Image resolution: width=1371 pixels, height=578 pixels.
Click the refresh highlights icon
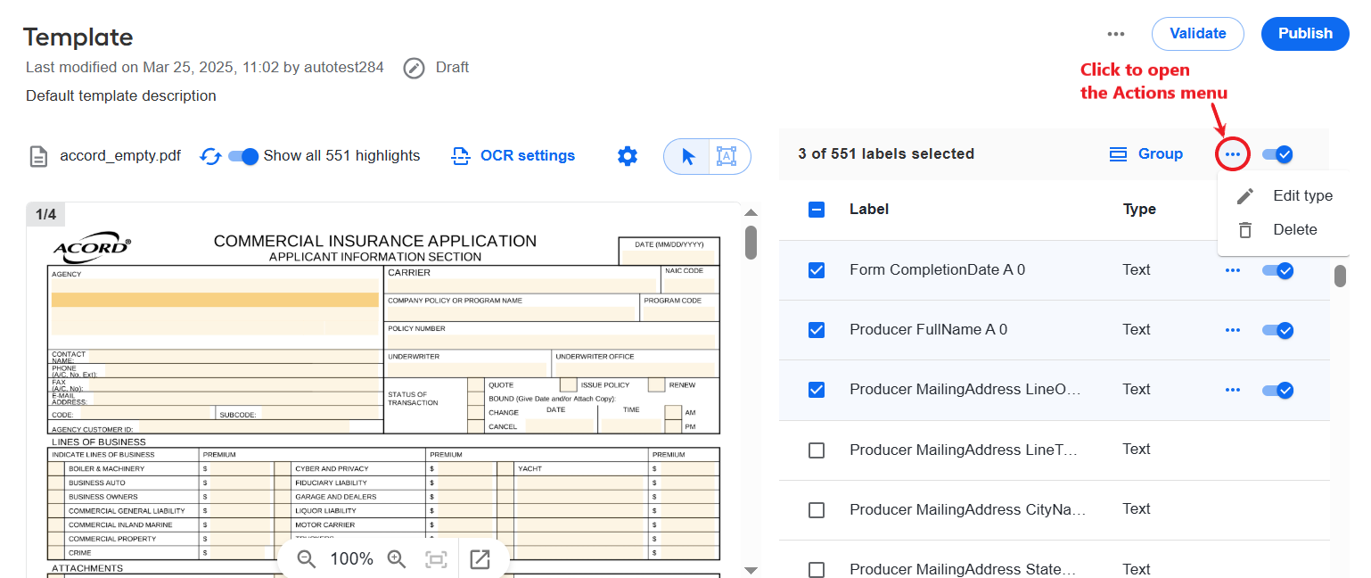210,156
